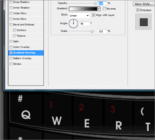155x140 pixels.
Task: Click the Angle value field
Action: tap(84, 24)
